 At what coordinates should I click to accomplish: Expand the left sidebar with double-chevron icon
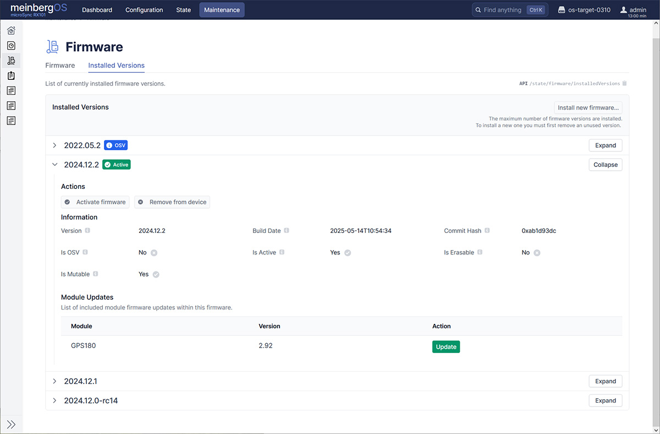click(11, 425)
